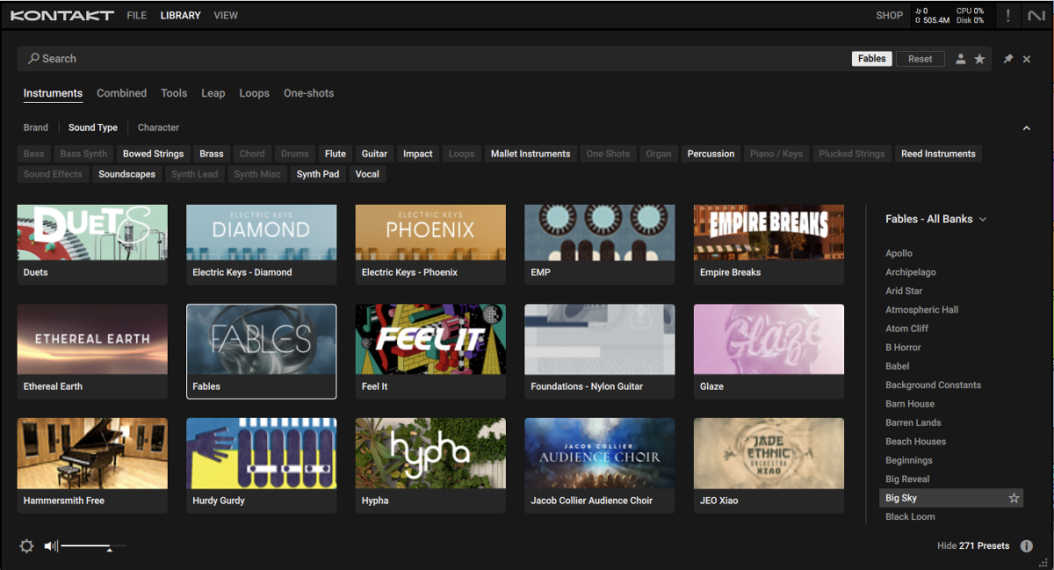Switch to the Loops tab
The image size is (1054, 570).
click(x=254, y=93)
